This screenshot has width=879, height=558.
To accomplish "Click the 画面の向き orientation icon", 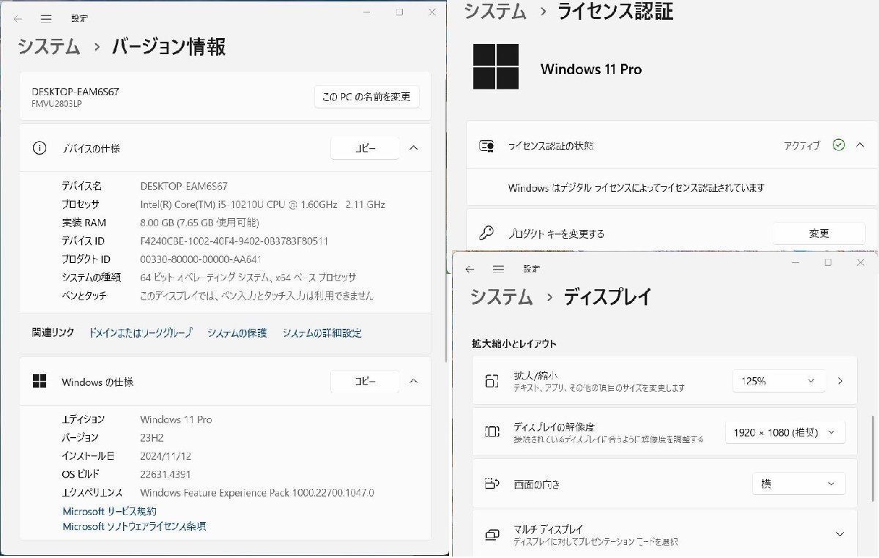I will click(x=492, y=484).
